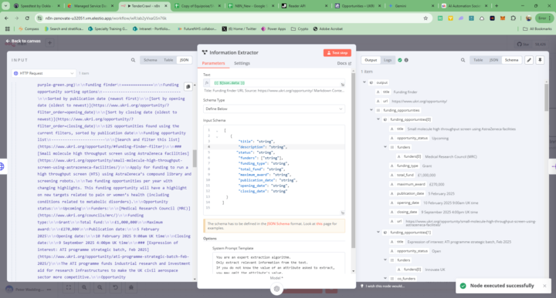The image size is (556, 298).
Task: Open the MetaMask fox extension icon
Action: click(x=503, y=18)
